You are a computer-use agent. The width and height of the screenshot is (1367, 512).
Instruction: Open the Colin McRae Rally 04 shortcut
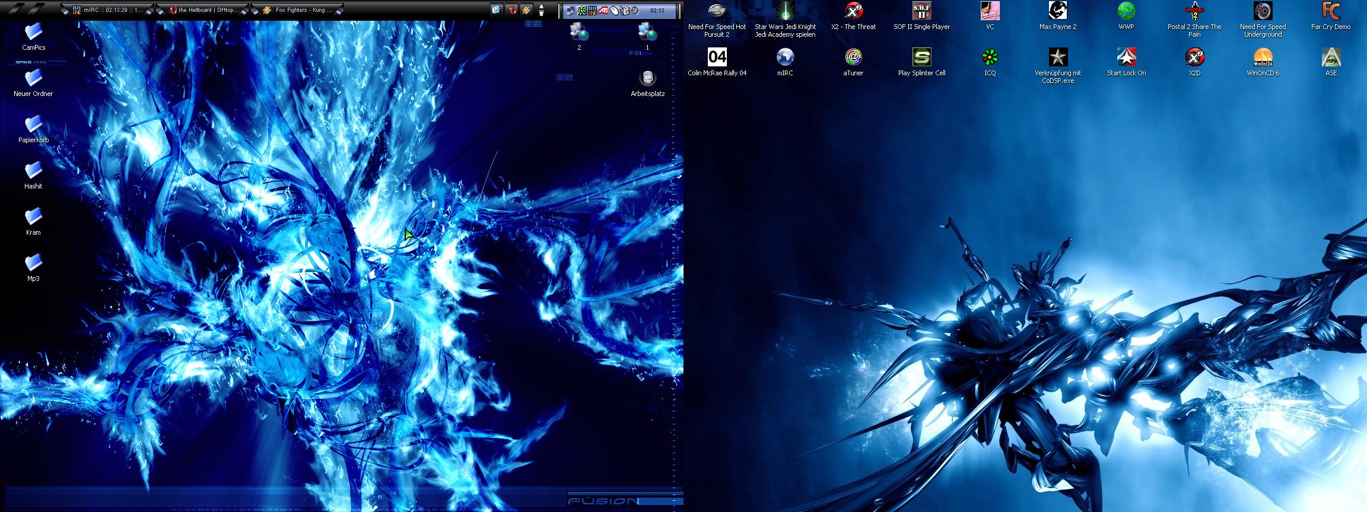(x=717, y=57)
